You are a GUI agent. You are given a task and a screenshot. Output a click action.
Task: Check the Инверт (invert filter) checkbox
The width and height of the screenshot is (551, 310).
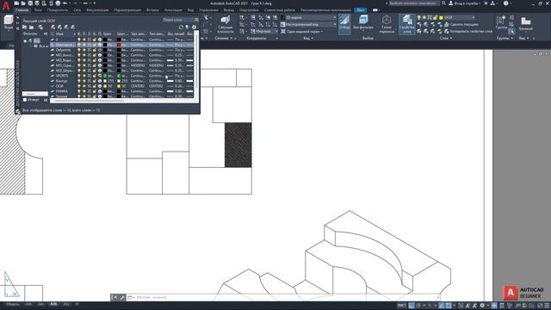(25, 100)
